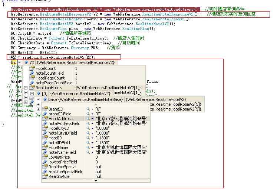This screenshot has height=193, width=277.
Task: Click the lowestPriceField field icon
Action: [x=45, y=162]
